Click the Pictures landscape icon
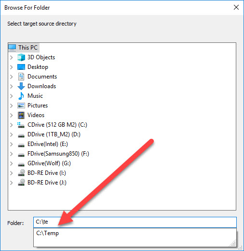Image resolution: width=244 pixels, height=251 pixels. click(21, 106)
